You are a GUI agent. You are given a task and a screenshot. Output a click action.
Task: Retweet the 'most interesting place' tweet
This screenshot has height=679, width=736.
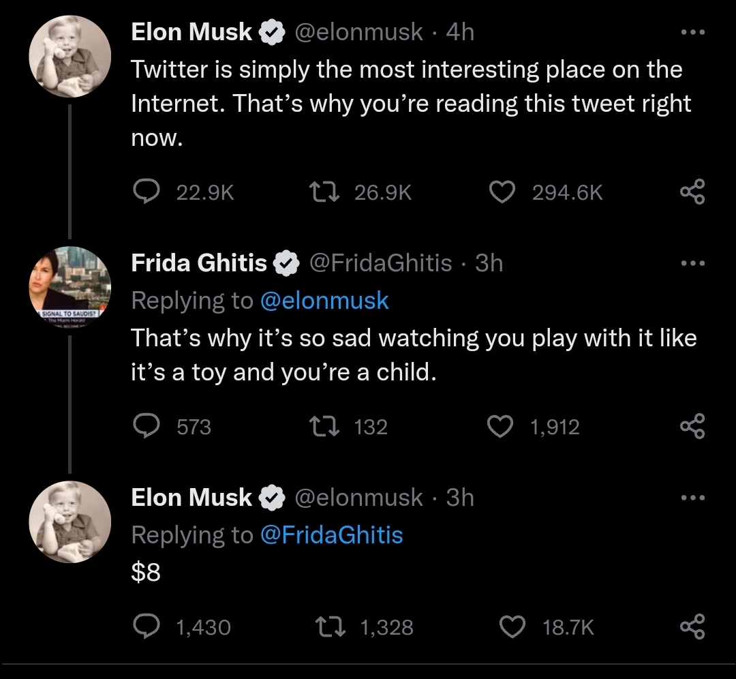tap(326, 193)
